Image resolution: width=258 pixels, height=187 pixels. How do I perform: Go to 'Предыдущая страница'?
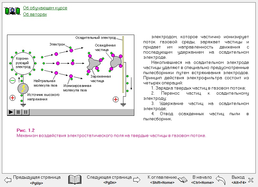coord(37,177)
